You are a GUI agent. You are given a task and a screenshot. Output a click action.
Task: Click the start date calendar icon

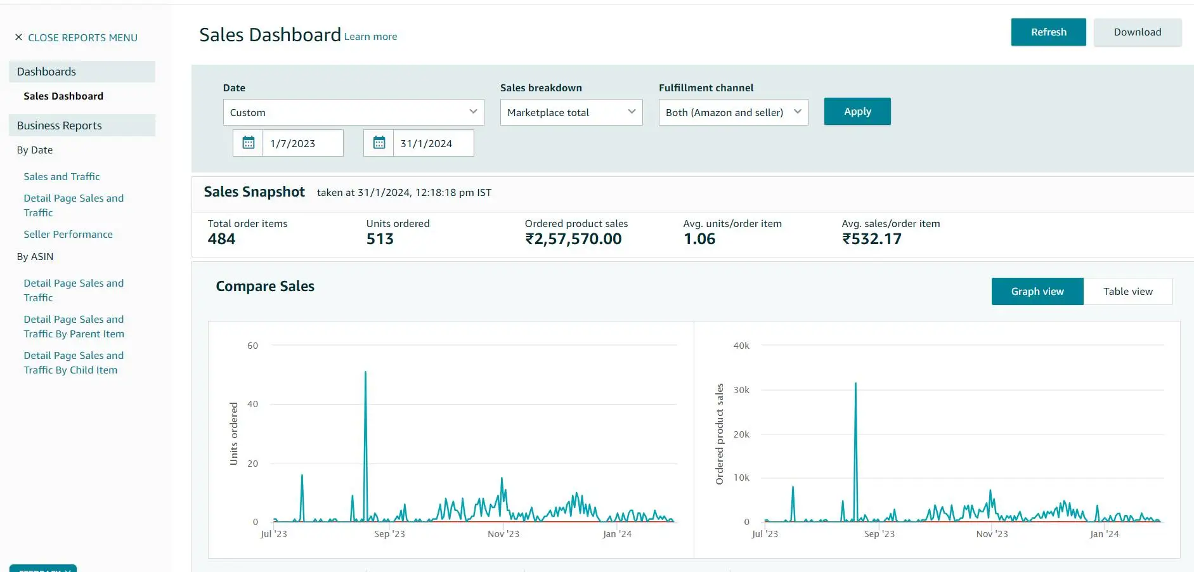click(249, 143)
